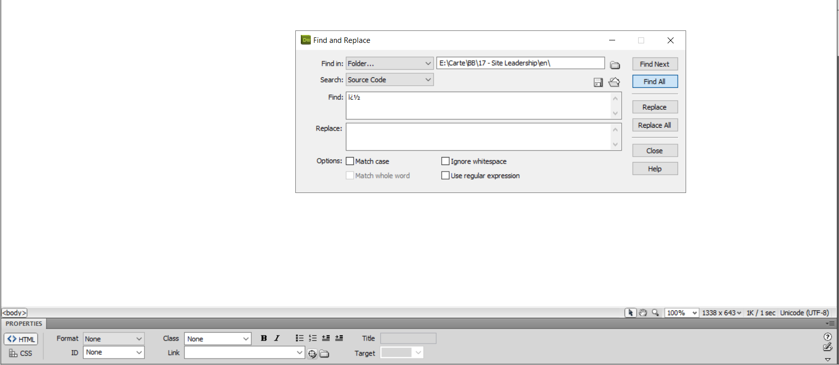Image resolution: width=839 pixels, height=365 pixels.
Task: Open the ID dropdown in Properties
Action: tap(113, 352)
